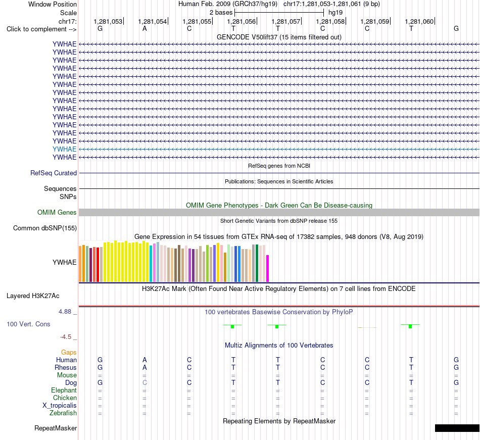Open the 100 Vert. Cons track label
This screenshot has height=440, width=480.
pos(28,324)
